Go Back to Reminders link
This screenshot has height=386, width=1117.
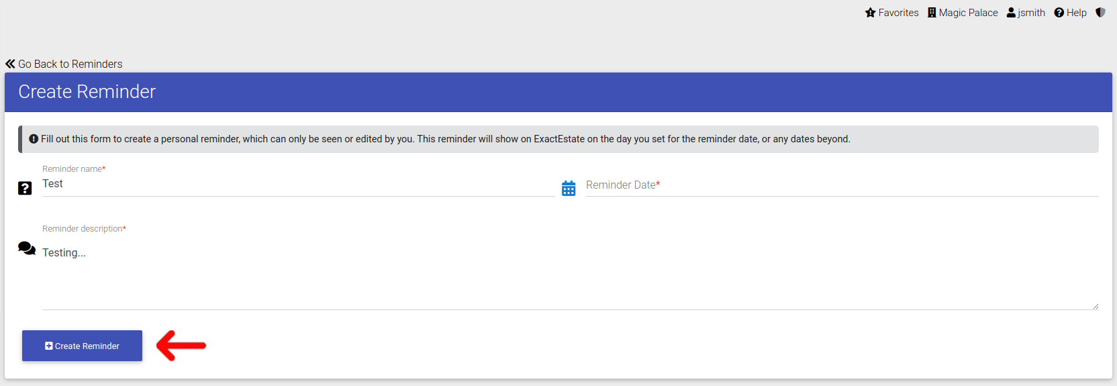(64, 64)
